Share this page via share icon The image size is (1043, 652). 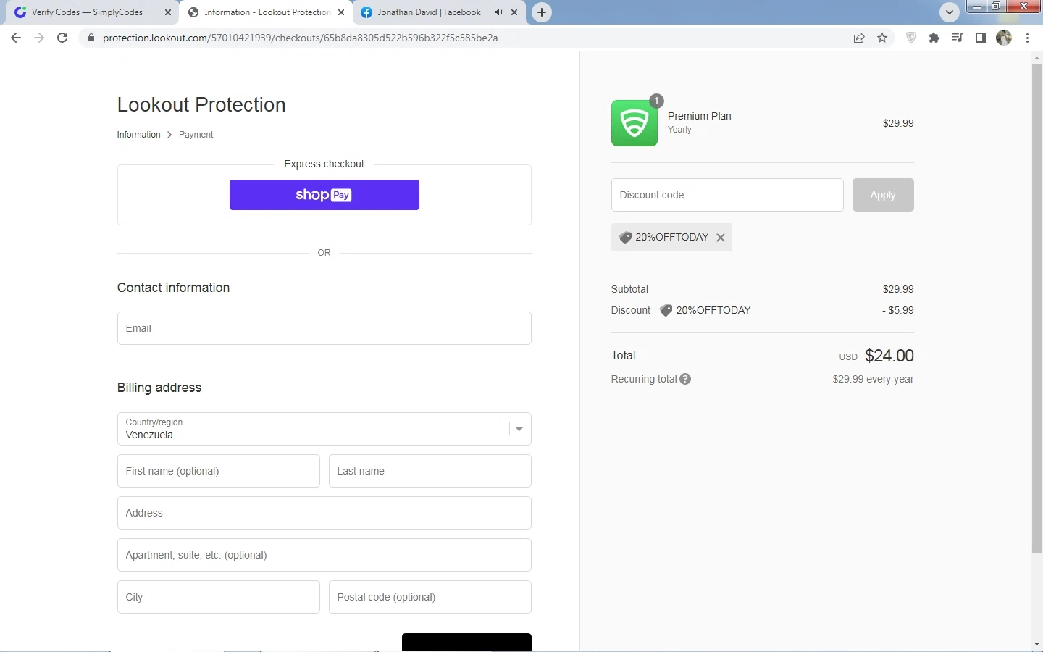coord(859,38)
